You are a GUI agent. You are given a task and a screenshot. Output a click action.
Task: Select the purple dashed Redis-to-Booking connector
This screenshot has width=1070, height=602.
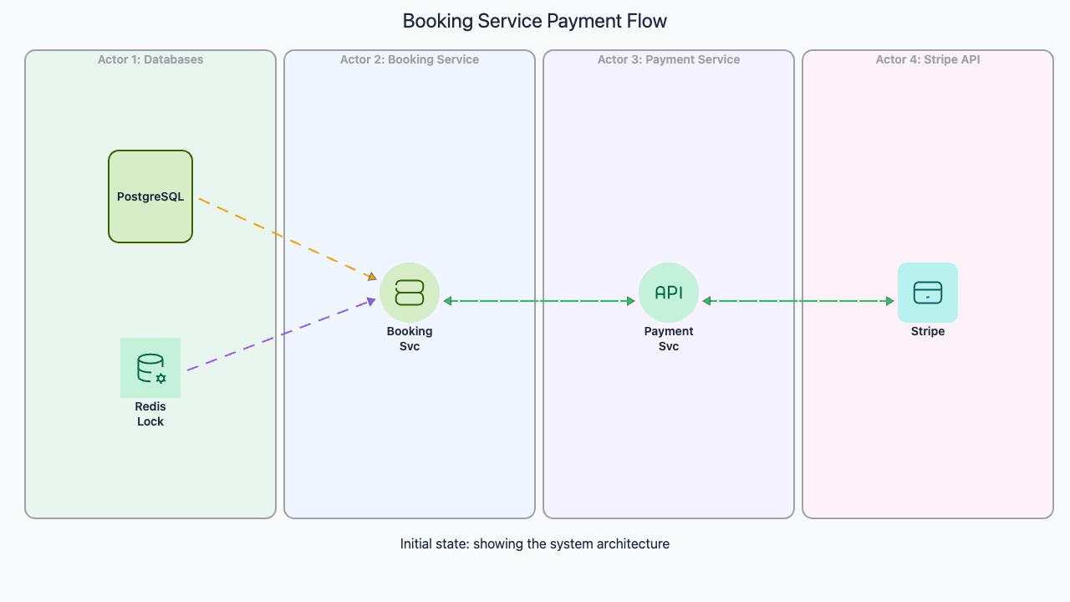(280, 334)
